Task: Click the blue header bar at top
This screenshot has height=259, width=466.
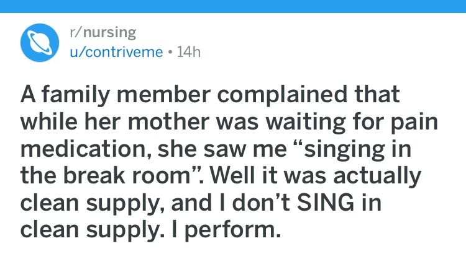Action: tap(233, 6)
